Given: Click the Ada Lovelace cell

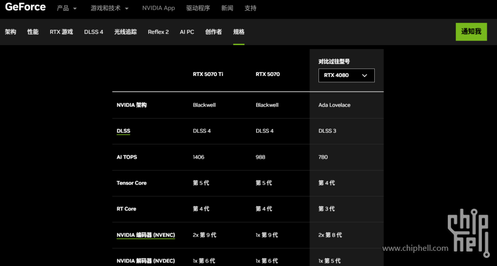Looking at the screenshot, I should 334,105.
